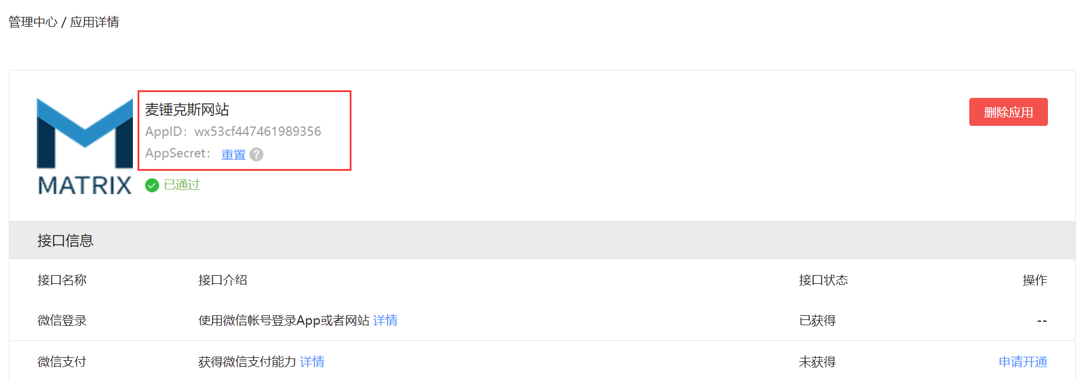Click the AppID value text
Screen dimensions: 1087x380
point(258,132)
